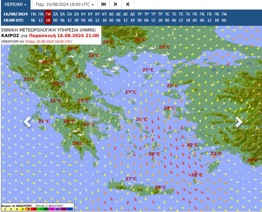The image size is (262, 212).
Task: Select the first ΚΥ 00 time slot
Action: 83,17
